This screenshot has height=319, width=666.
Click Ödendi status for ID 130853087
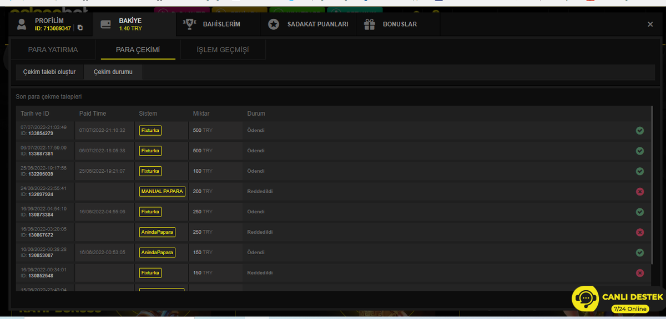(x=256, y=253)
